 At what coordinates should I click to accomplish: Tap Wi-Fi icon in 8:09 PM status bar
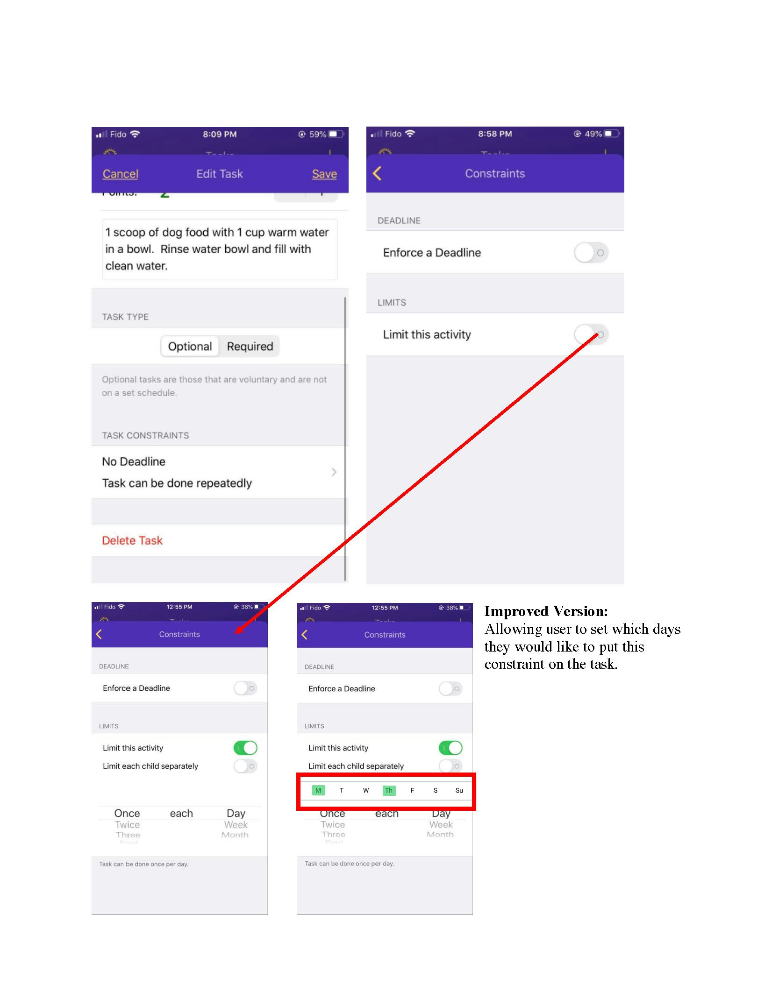pos(135,134)
